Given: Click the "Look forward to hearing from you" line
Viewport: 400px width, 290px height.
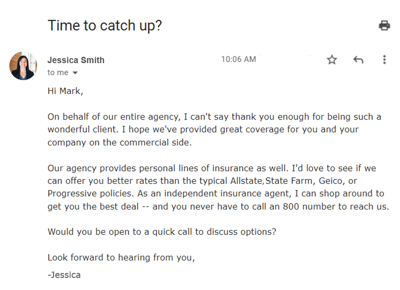Looking at the screenshot, I should click(x=121, y=258).
